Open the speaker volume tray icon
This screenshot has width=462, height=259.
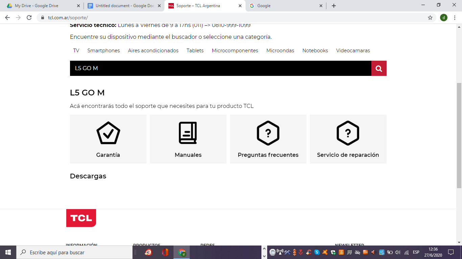coord(398,252)
